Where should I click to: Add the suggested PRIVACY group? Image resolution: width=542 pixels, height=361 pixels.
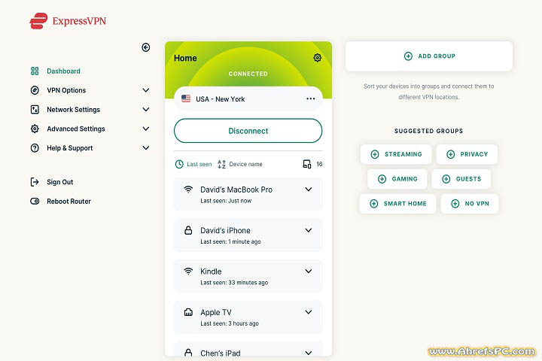467,154
